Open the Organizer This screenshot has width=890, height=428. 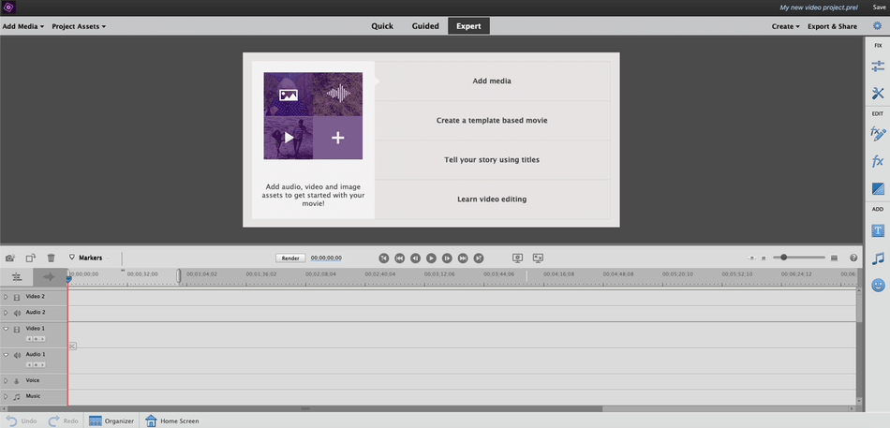click(x=111, y=421)
